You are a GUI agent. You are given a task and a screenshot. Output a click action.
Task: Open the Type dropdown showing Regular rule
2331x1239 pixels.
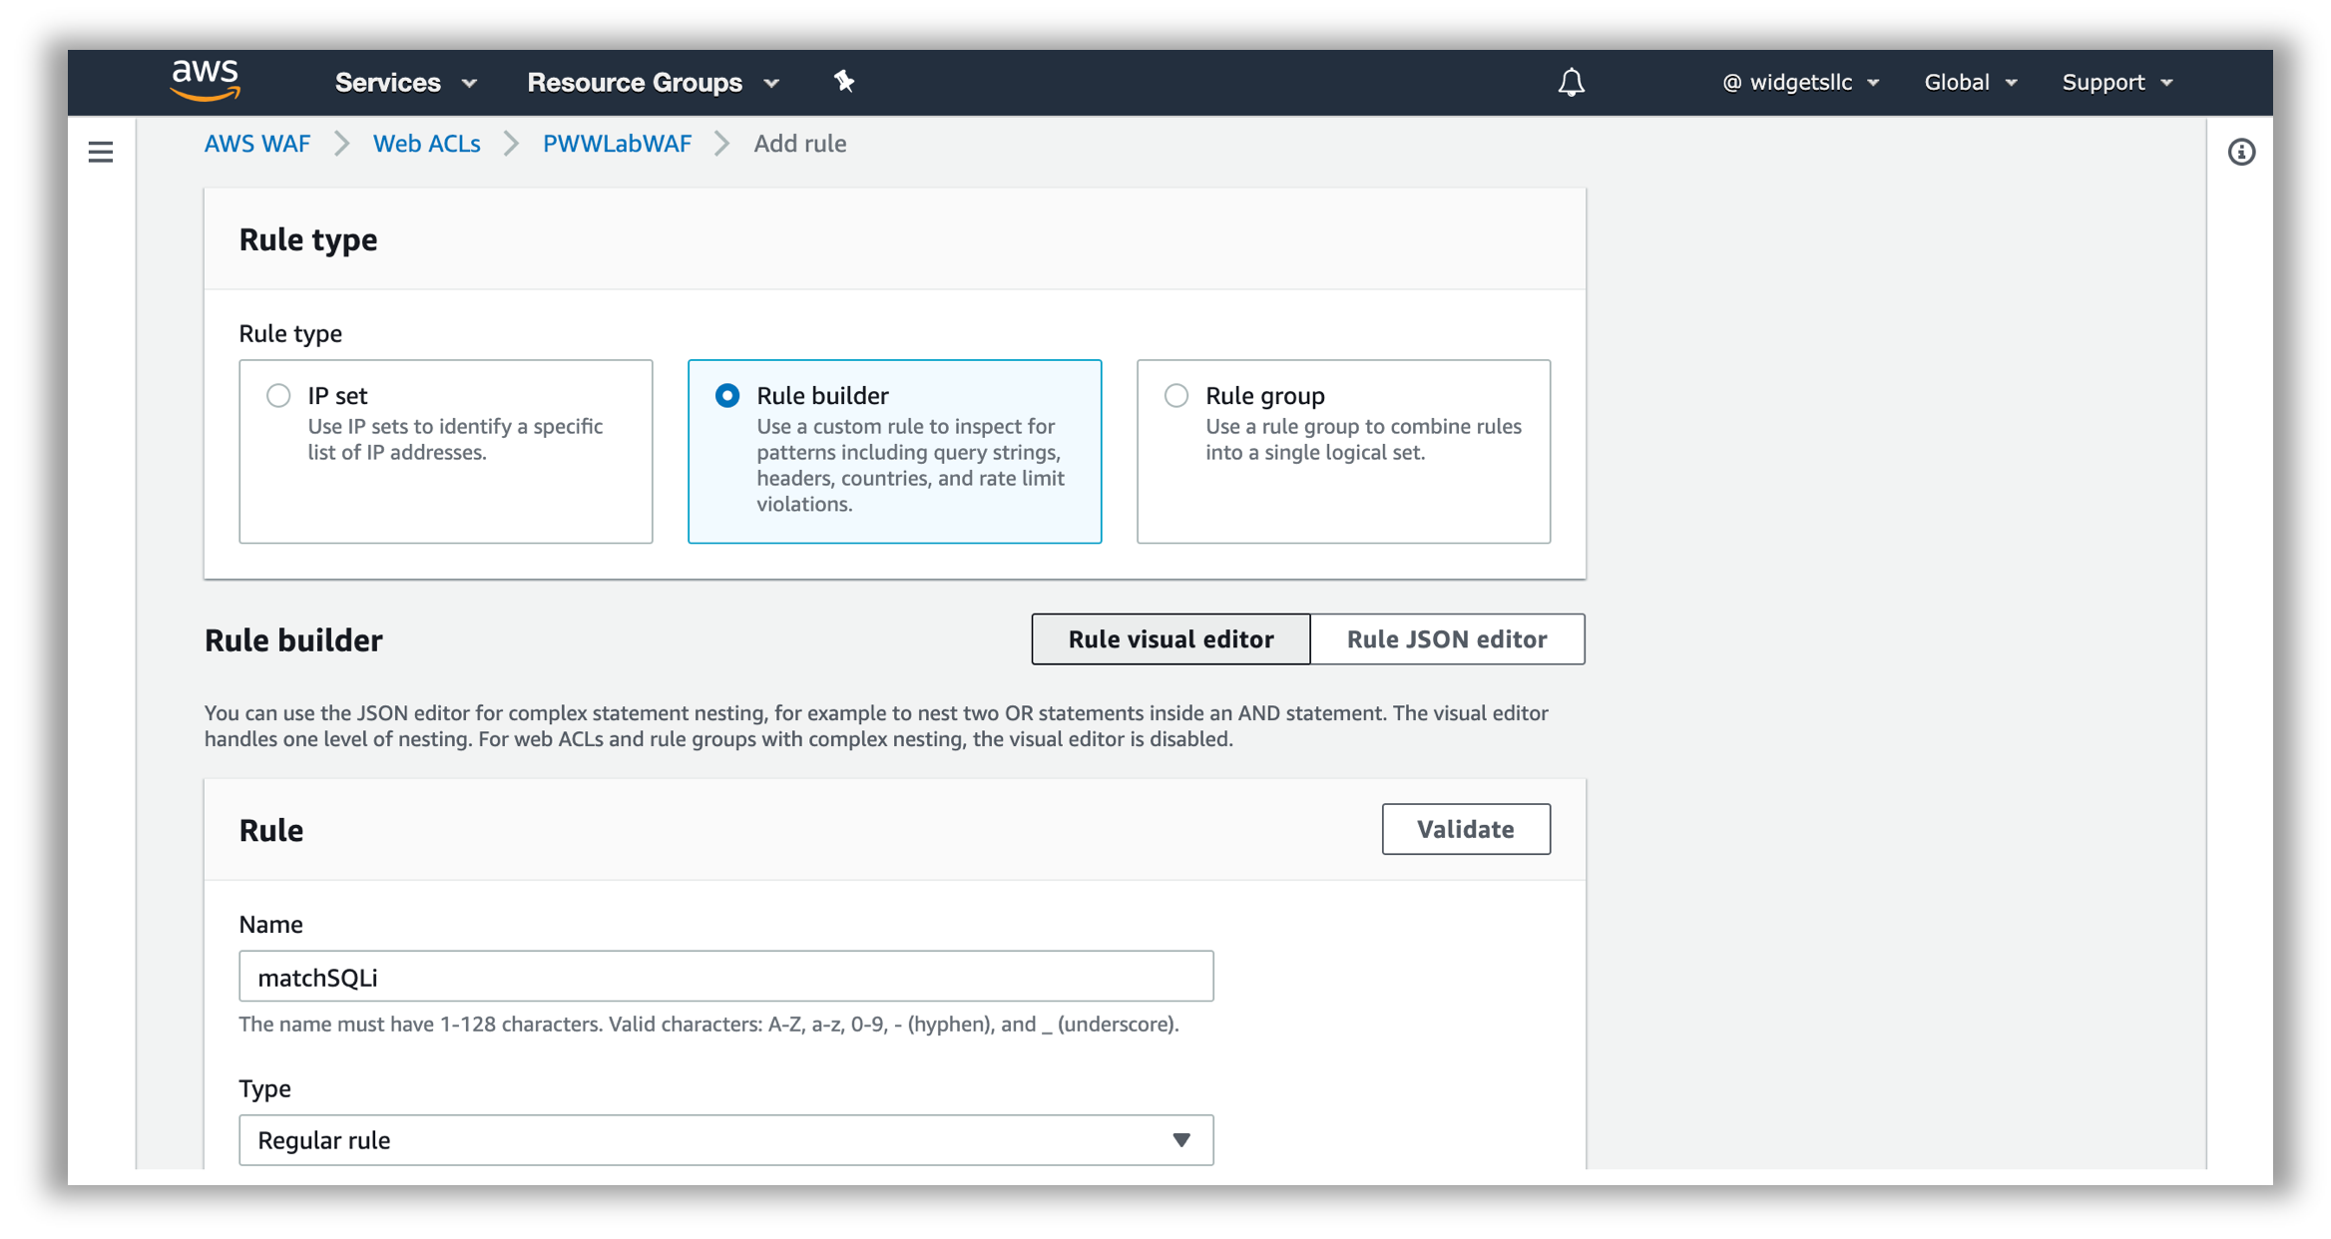(726, 1140)
